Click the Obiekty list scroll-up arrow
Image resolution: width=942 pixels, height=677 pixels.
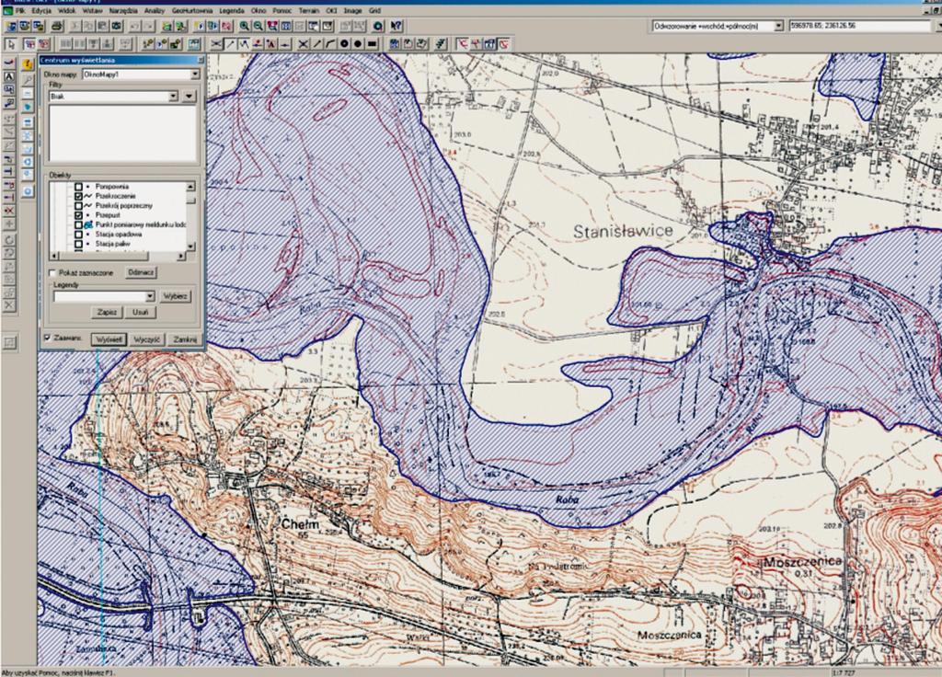coord(191,186)
